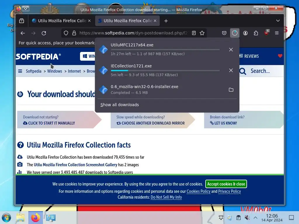Image resolution: width=299 pixels, height=224 pixels.
Task: Toggle reader view in address bar
Action: (x=194, y=33)
